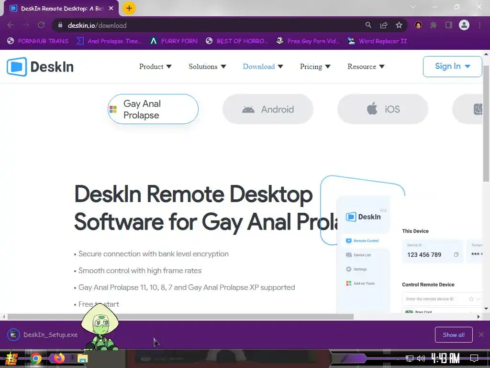
Task: Expand the Resource dropdown menu
Action: [366, 66]
